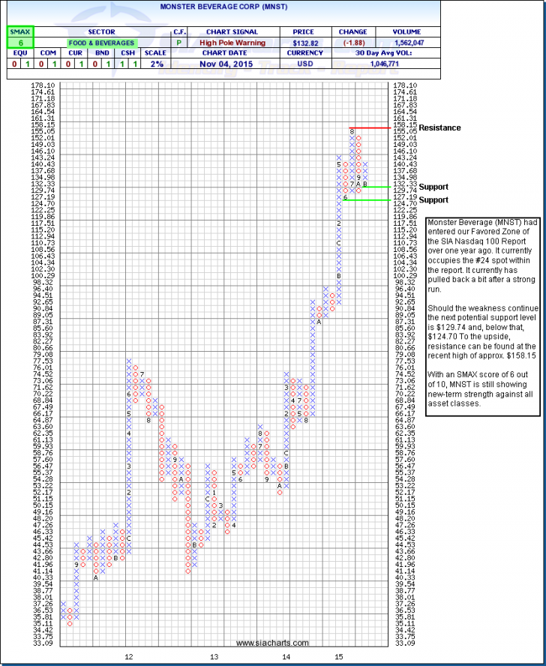Click the Resistance label beside the chart

439,127
